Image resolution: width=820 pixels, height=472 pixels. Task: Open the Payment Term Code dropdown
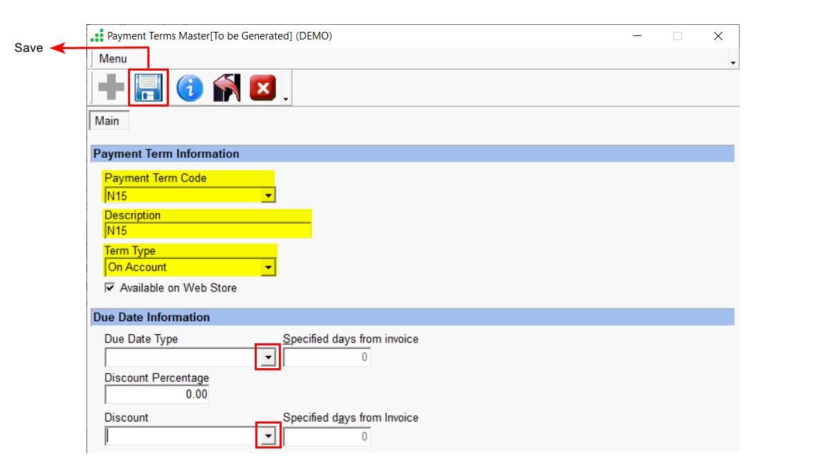click(x=268, y=196)
